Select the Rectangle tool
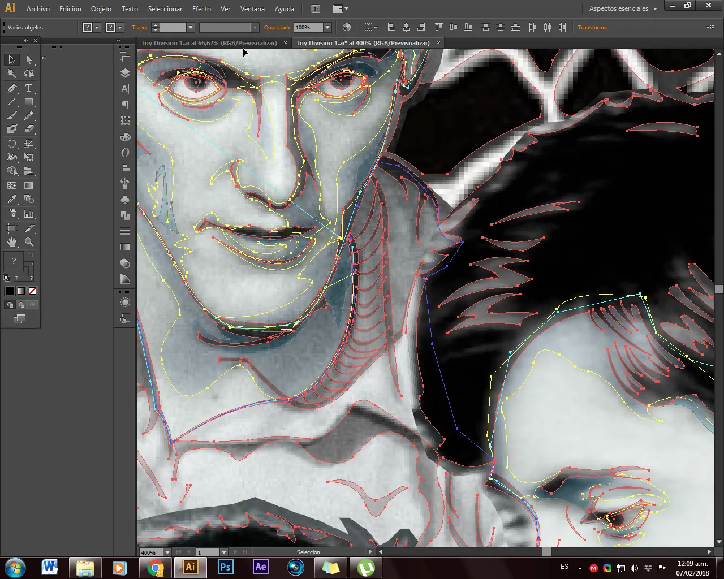Viewport: 724px width, 579px height. coord(29,102)
